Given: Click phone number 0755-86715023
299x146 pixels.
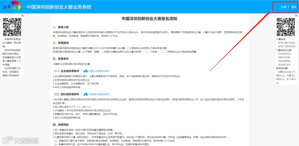Looking at the screenshot, I should point(287,43).
